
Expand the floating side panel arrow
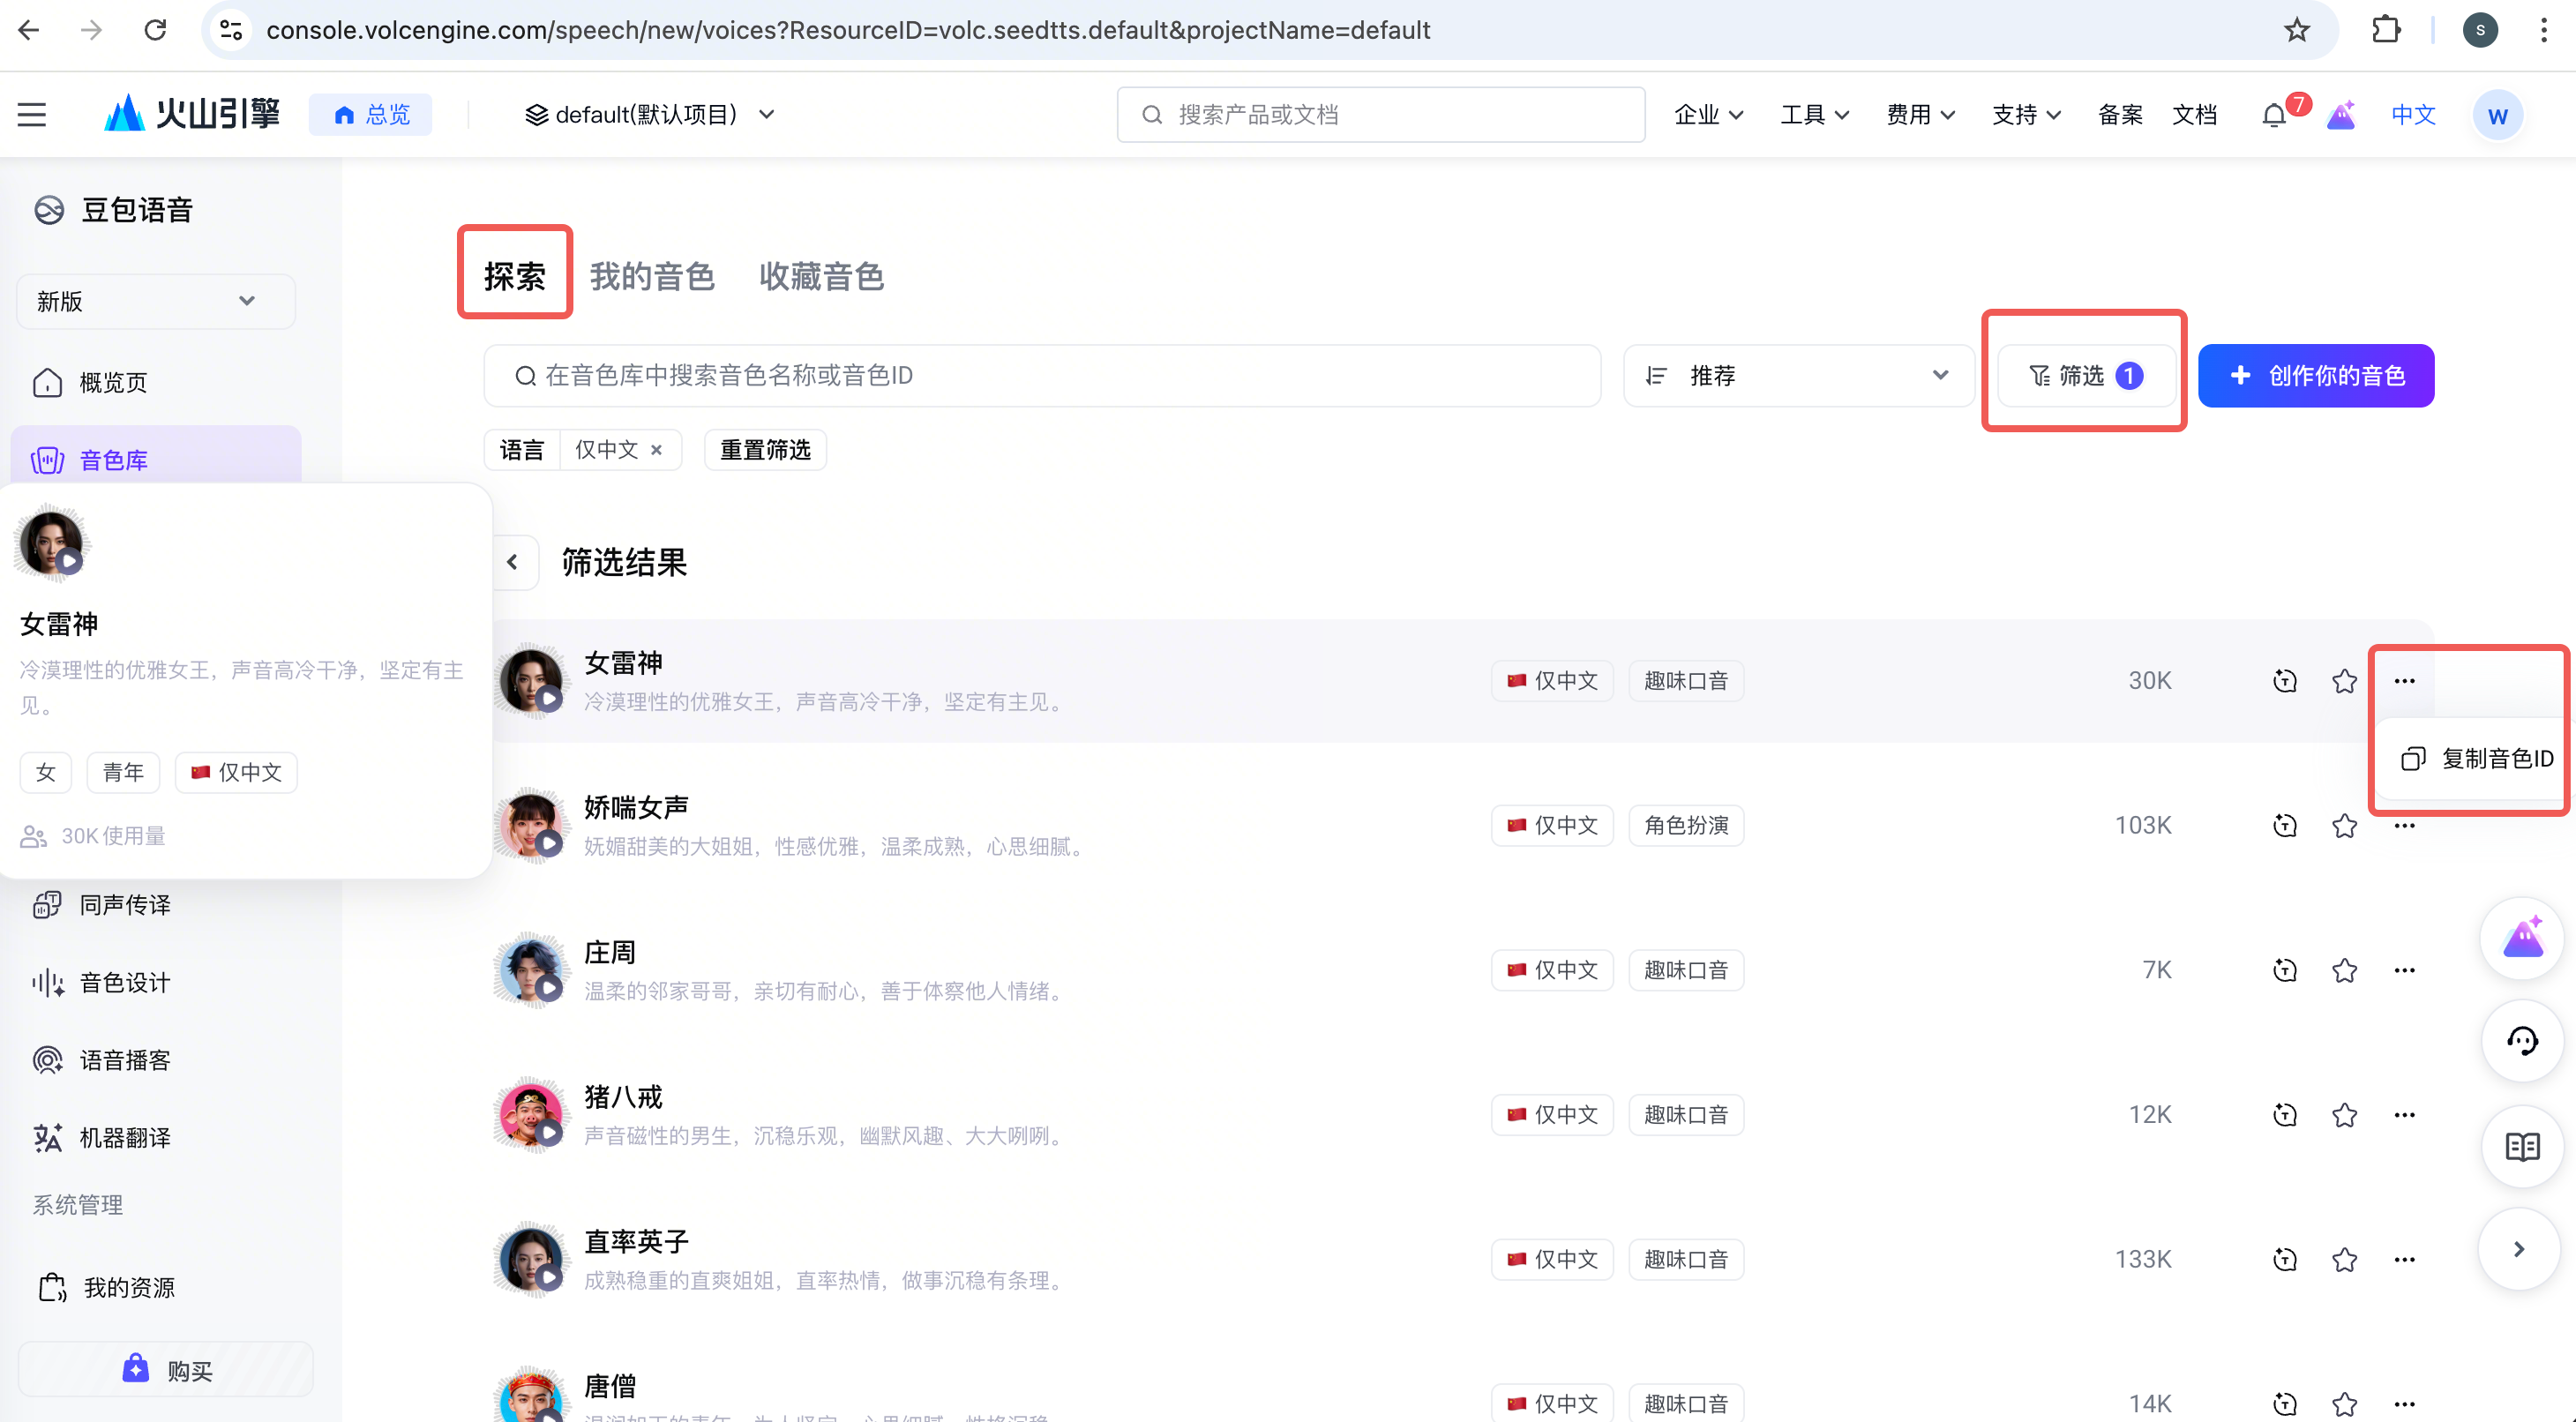click(x=2519, y=1249)
